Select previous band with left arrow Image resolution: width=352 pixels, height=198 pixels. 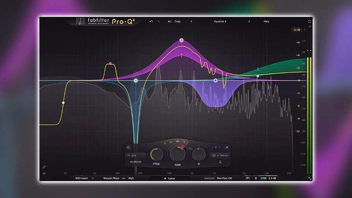212,147
